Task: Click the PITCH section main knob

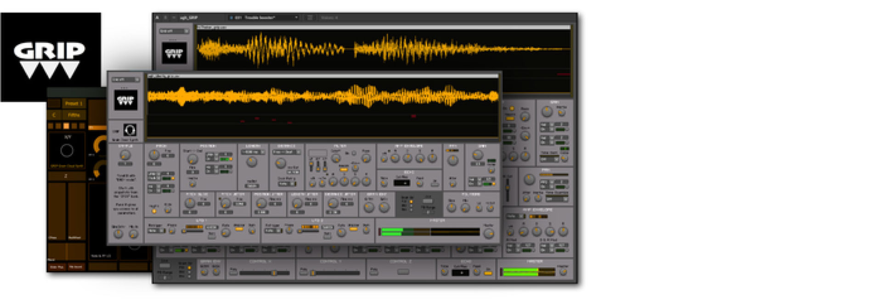Action: pyautogui.click(x=154, y=155)
